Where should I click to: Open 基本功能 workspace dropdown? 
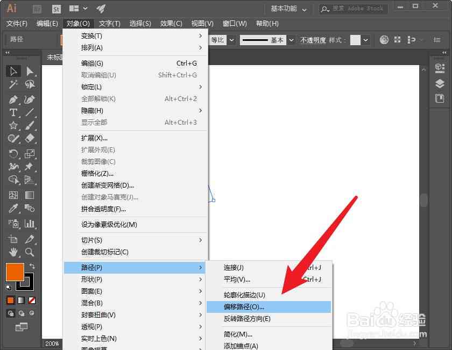click(288, 9)
